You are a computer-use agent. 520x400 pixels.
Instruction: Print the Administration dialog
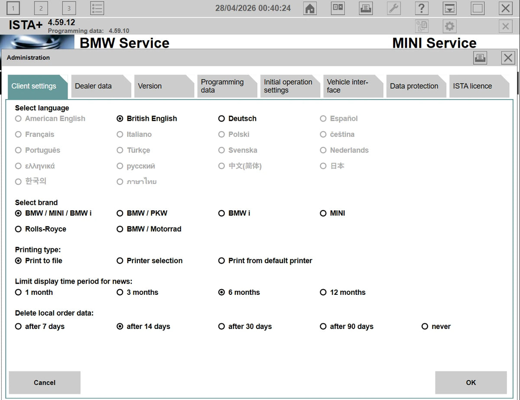click(x=480, y=58)
